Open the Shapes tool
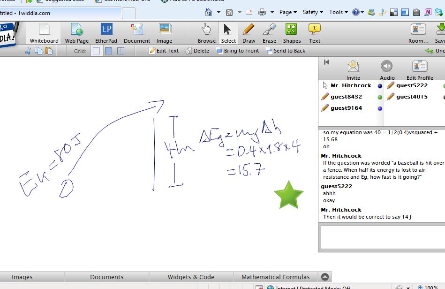445x289 pixels. 292,33
